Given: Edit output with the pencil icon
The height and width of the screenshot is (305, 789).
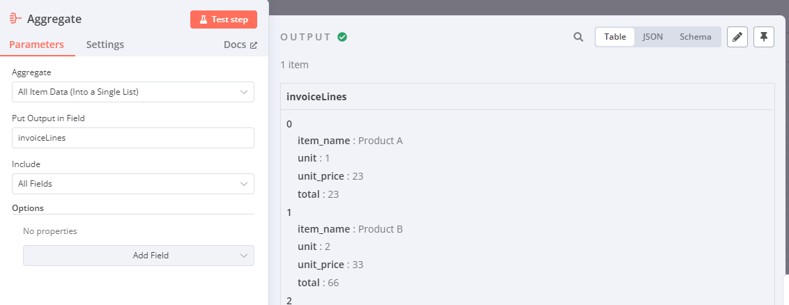Looking at the screenshot, I should click(x=737, y=37).
